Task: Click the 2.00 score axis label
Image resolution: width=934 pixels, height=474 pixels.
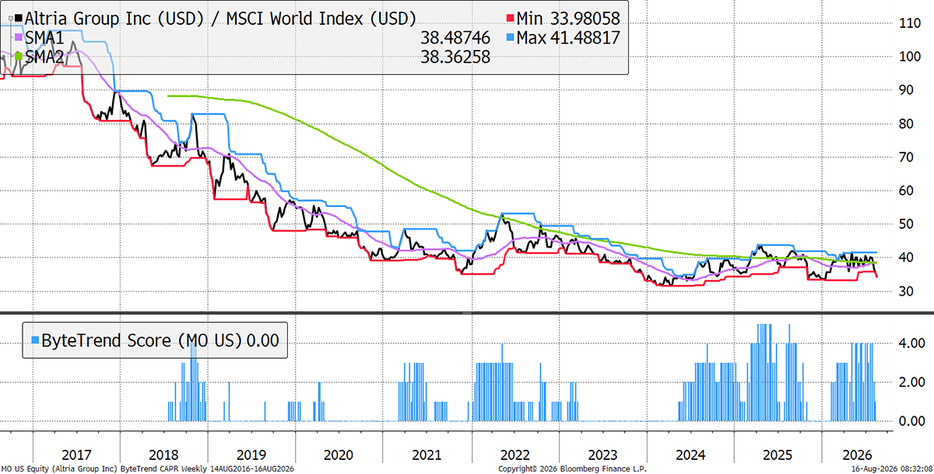Action: (911, 382)
